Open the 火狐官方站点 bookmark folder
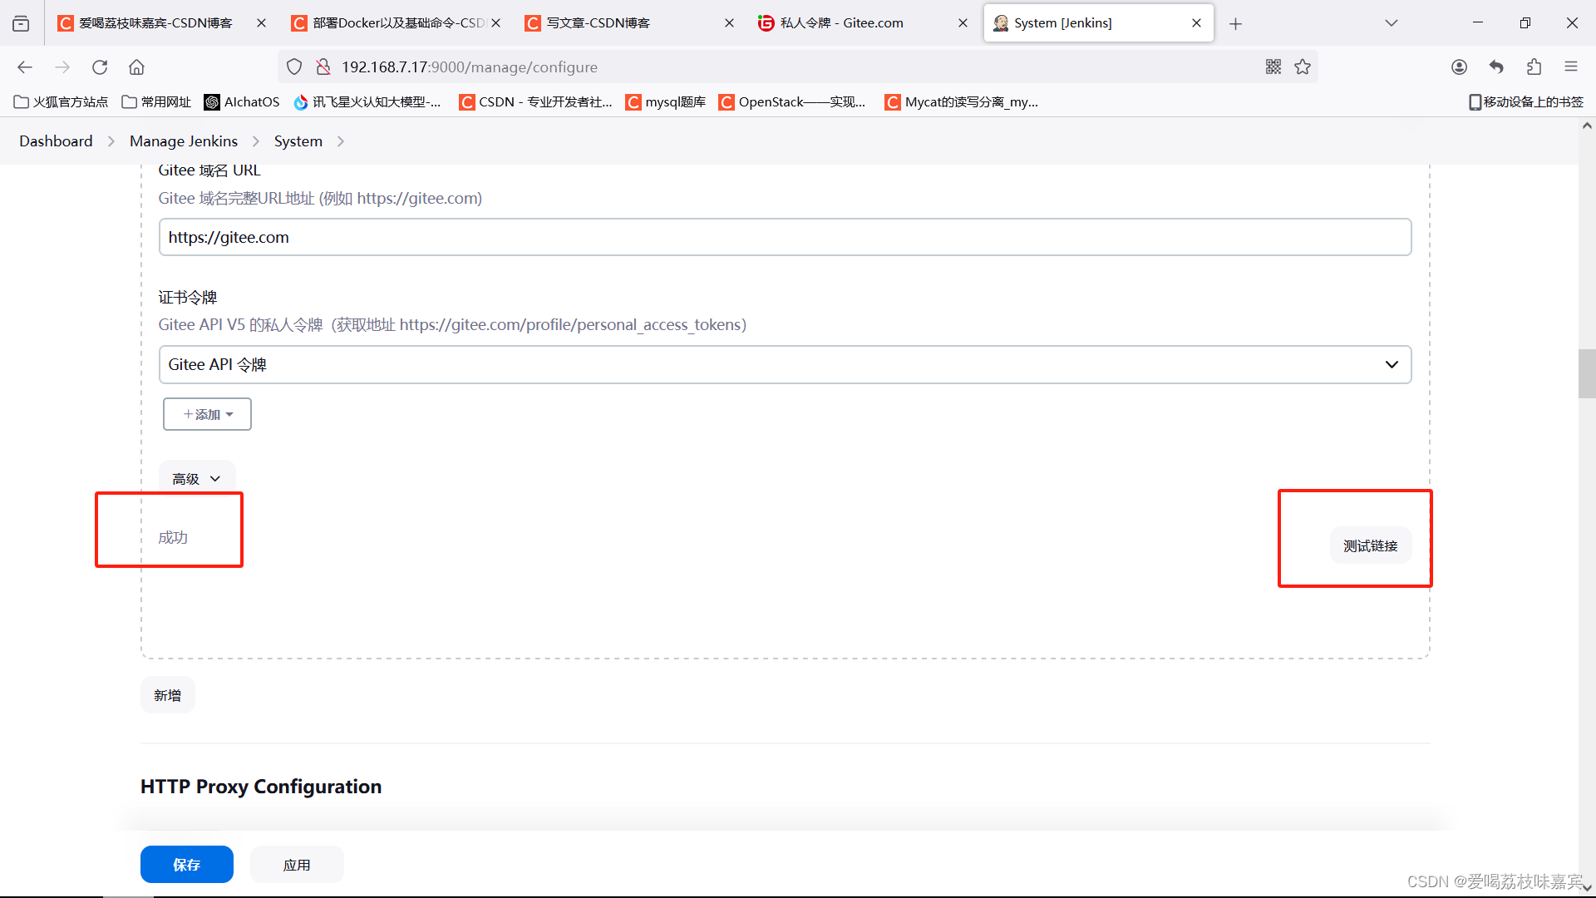The height and width of the screenshot is (898, 1596). pos(62,102)
